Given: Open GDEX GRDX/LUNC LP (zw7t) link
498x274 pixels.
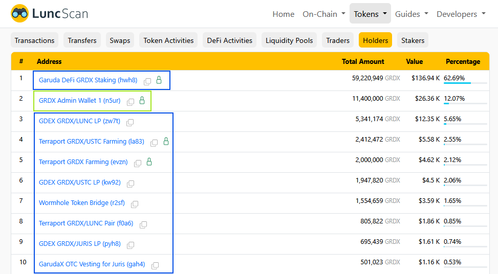Looking at the screenshot, I should pyautogui.click(x=79, y=121).
